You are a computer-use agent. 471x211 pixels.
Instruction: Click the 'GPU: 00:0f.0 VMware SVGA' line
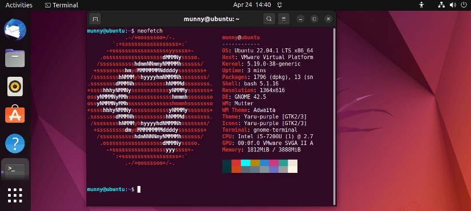268,143
